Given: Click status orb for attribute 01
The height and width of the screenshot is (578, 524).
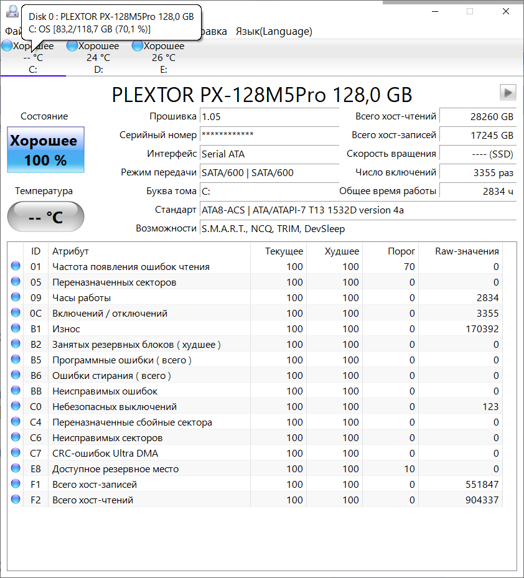Looking at the screenshot, I should point(16,266).
